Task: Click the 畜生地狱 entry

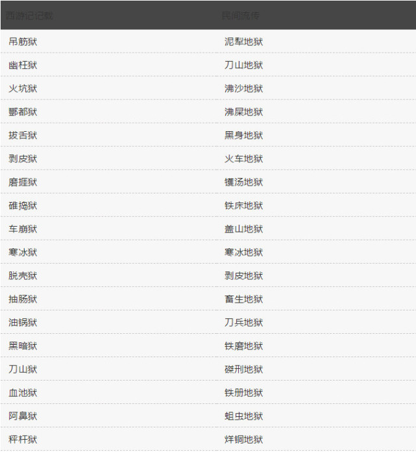Action: tap(244, 299)
